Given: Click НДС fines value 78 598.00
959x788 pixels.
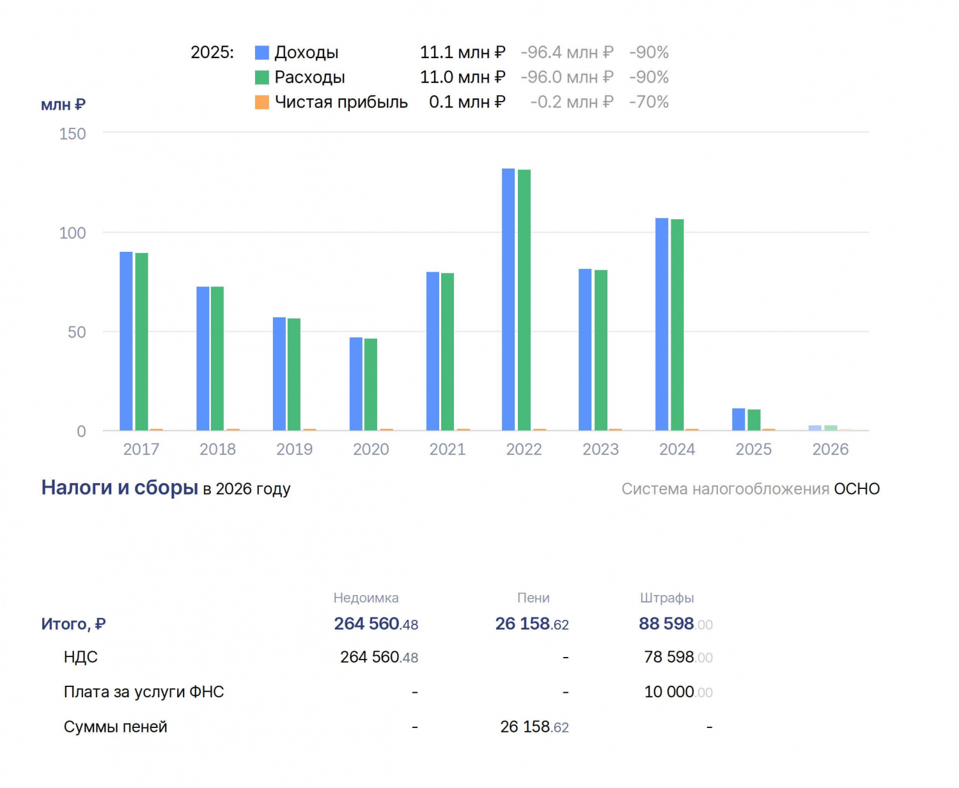Looking at the screenshot, I should pos(678,657).
